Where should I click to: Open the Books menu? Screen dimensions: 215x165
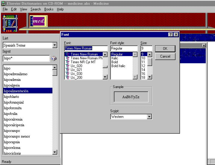[49, 9]
